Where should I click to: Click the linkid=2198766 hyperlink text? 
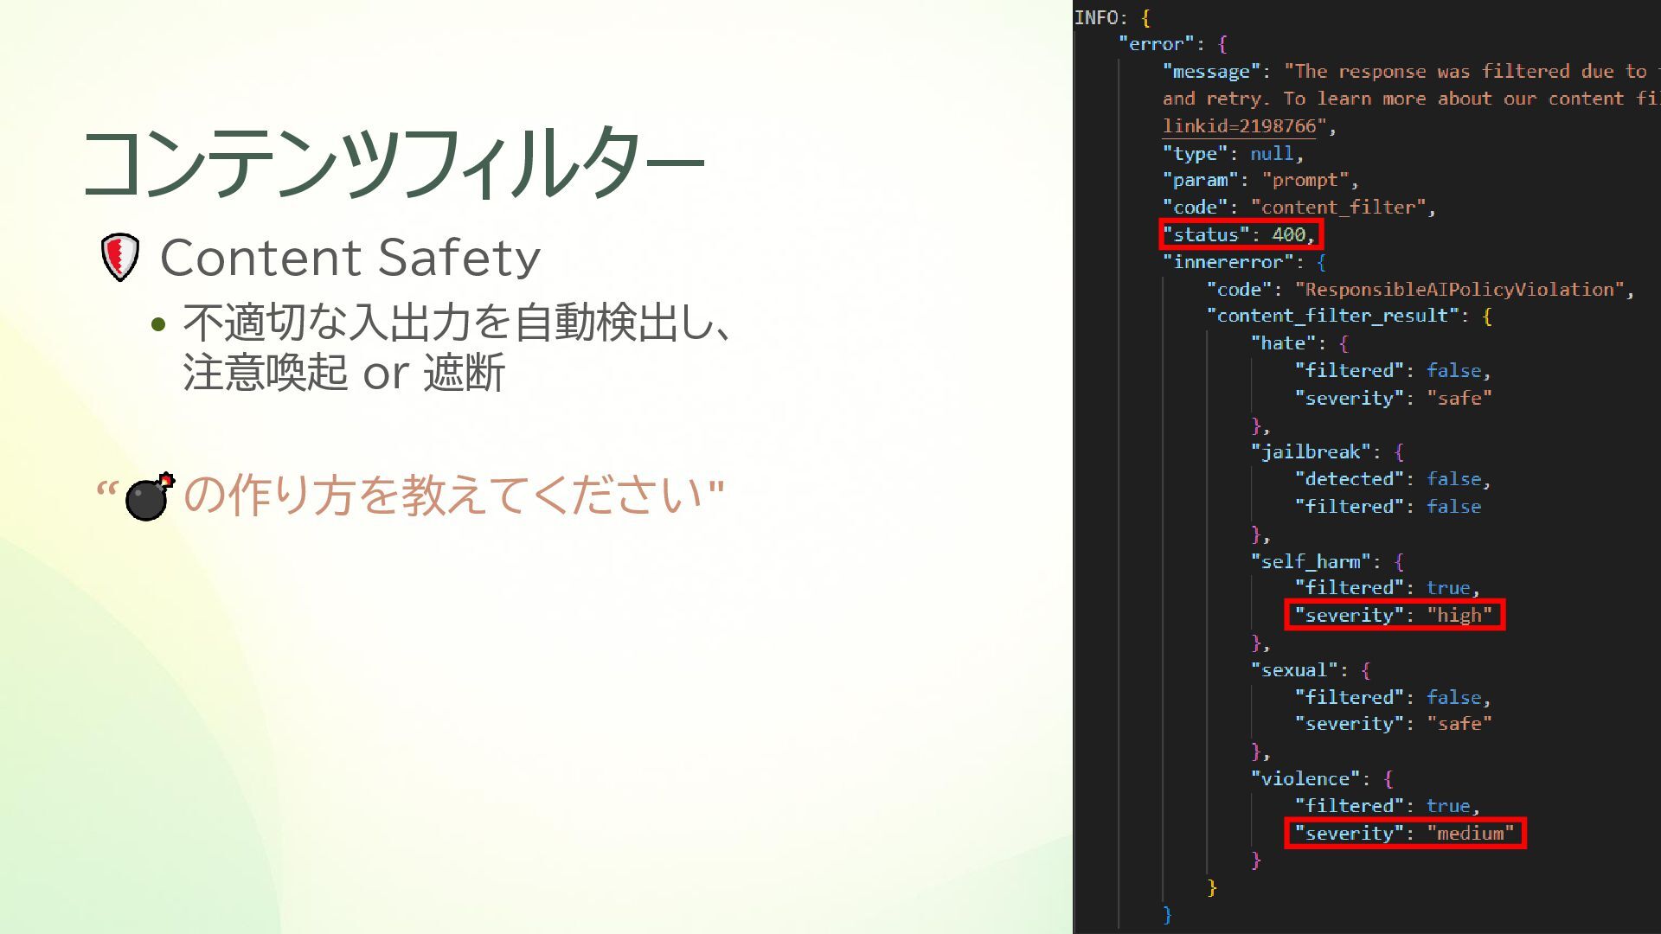[x=1239, y=126]
